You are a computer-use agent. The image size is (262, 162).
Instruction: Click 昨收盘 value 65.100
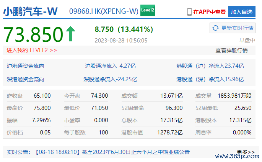click(x=42, y=96)
